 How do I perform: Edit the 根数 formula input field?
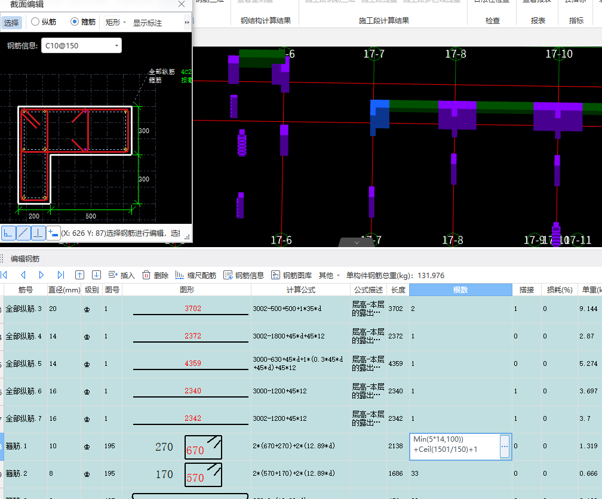[x=455, y=446]
